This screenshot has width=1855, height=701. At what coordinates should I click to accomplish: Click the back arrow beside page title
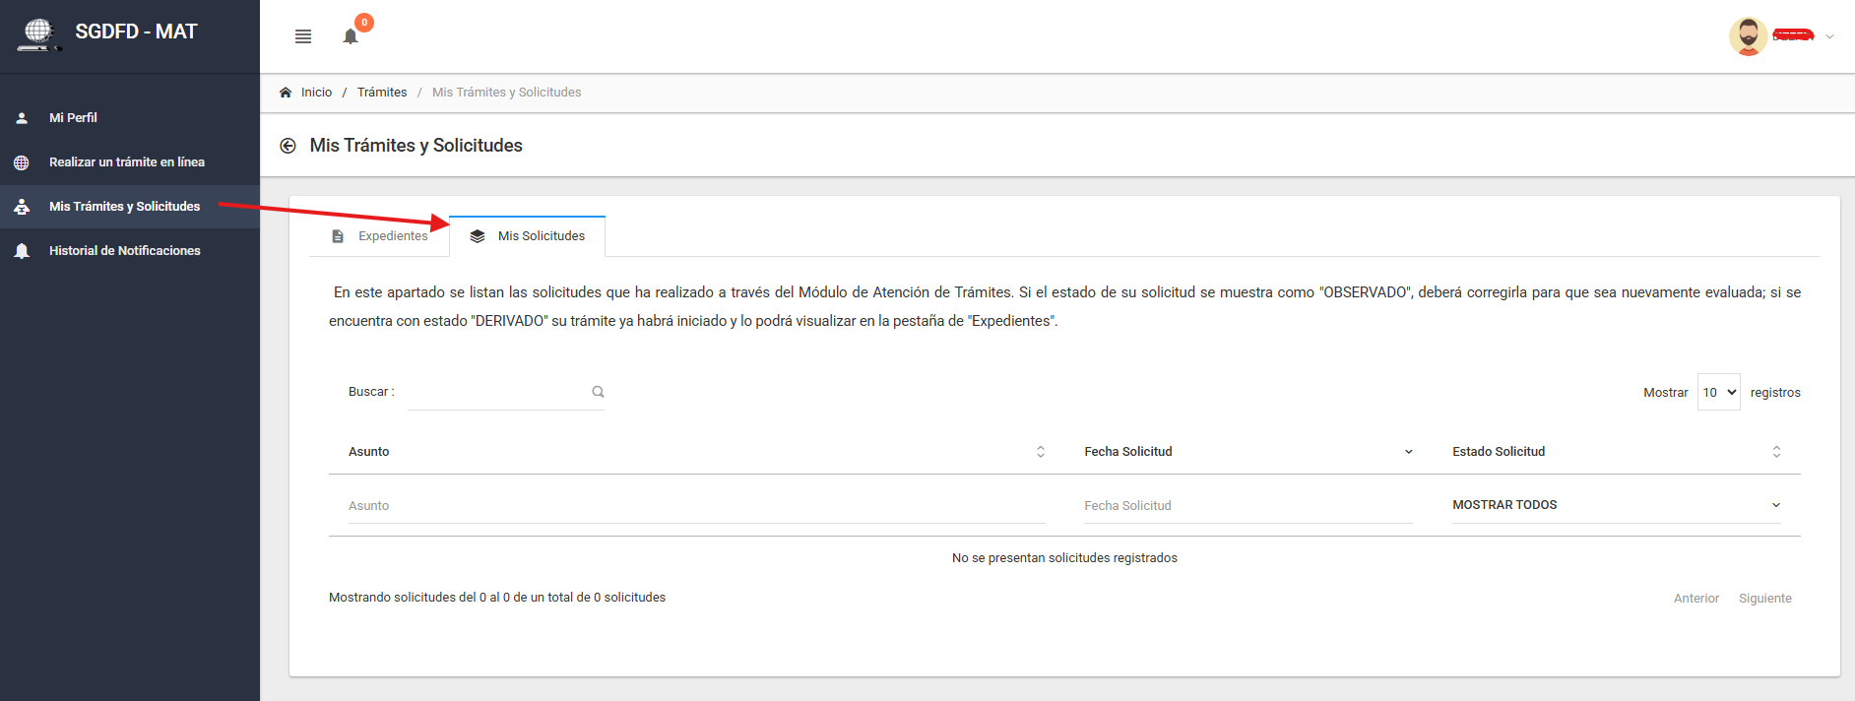click(x=288, y=146)
